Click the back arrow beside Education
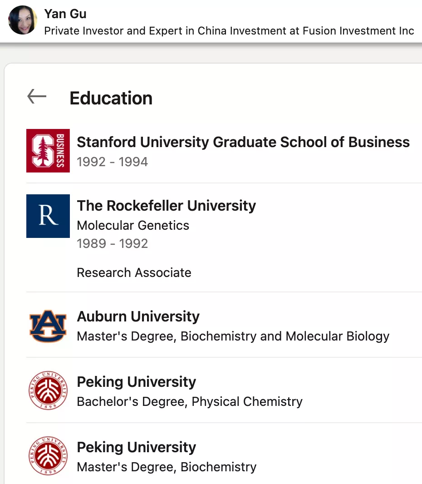422x484 pixels. pos(37,96)
